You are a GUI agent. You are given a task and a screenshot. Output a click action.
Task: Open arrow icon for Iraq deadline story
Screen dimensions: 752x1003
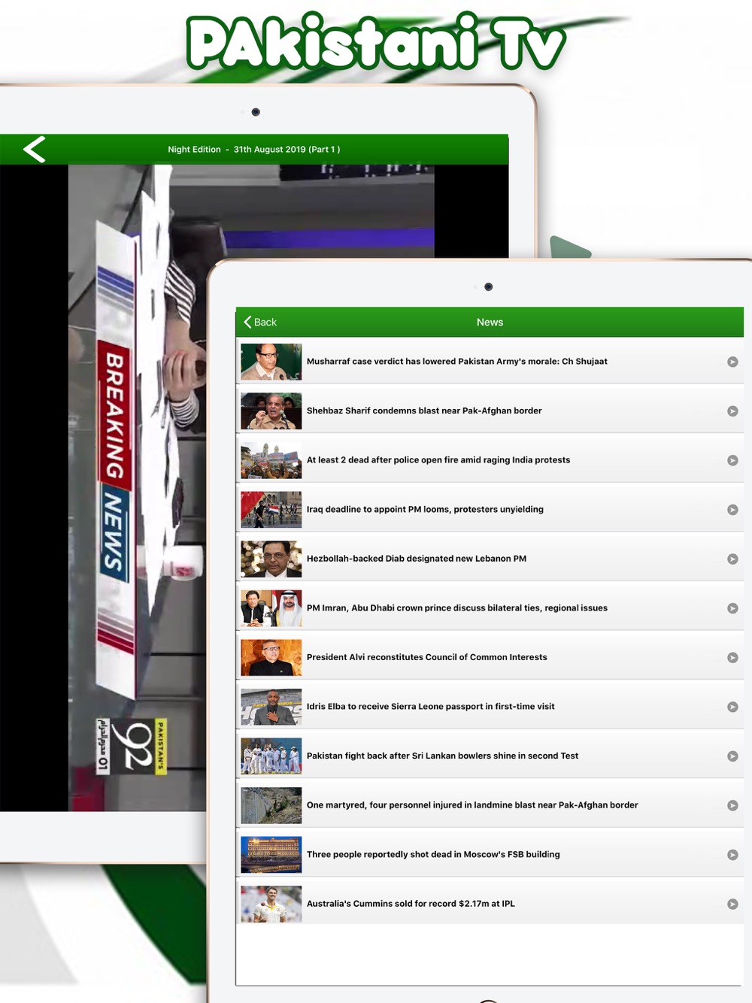[732, 510]
